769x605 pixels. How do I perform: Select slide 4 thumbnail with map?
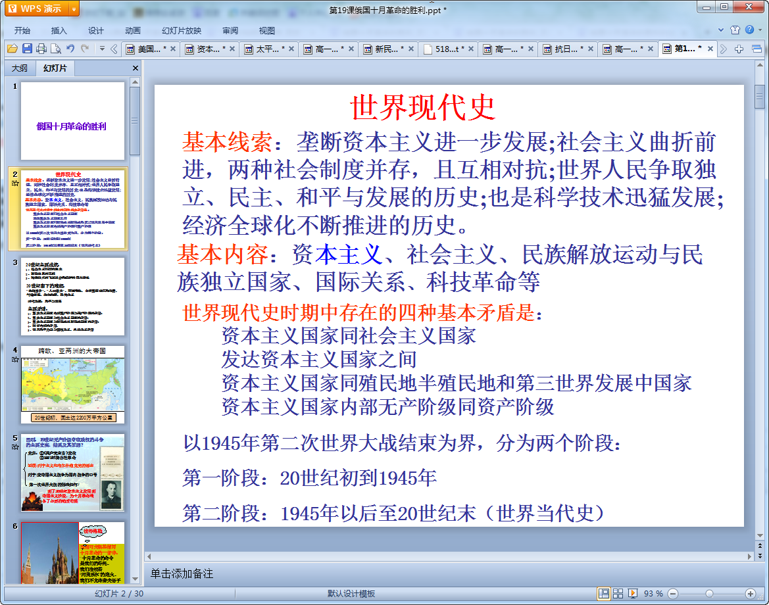(x=72, y=385)
